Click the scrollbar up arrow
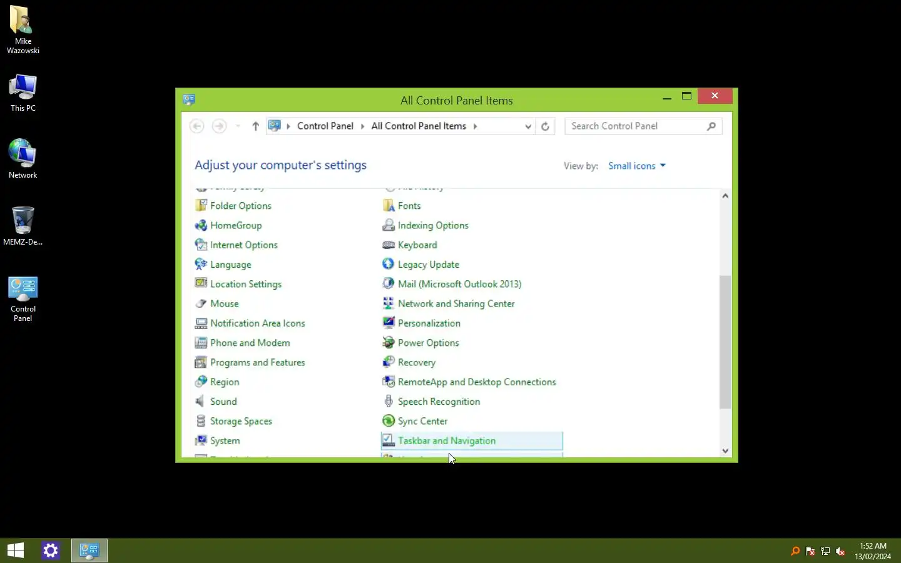Screen dimensions: 901x563 pyautogui.click(x=725, y=196)
